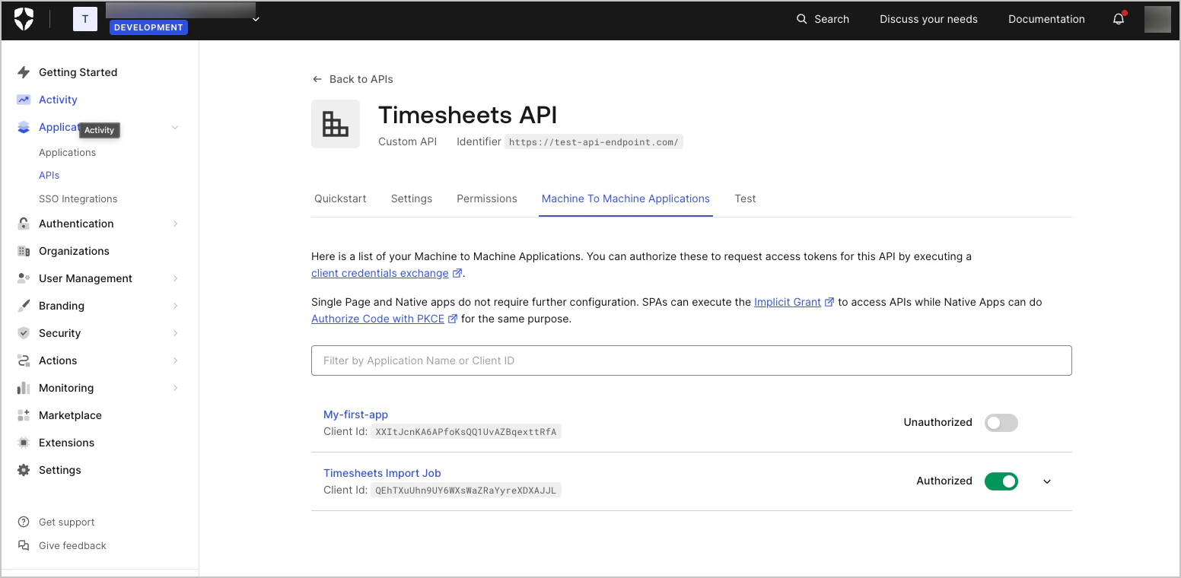
Task: Click the Marketplace sidebar icon
Action: click(x=24, y=415)
